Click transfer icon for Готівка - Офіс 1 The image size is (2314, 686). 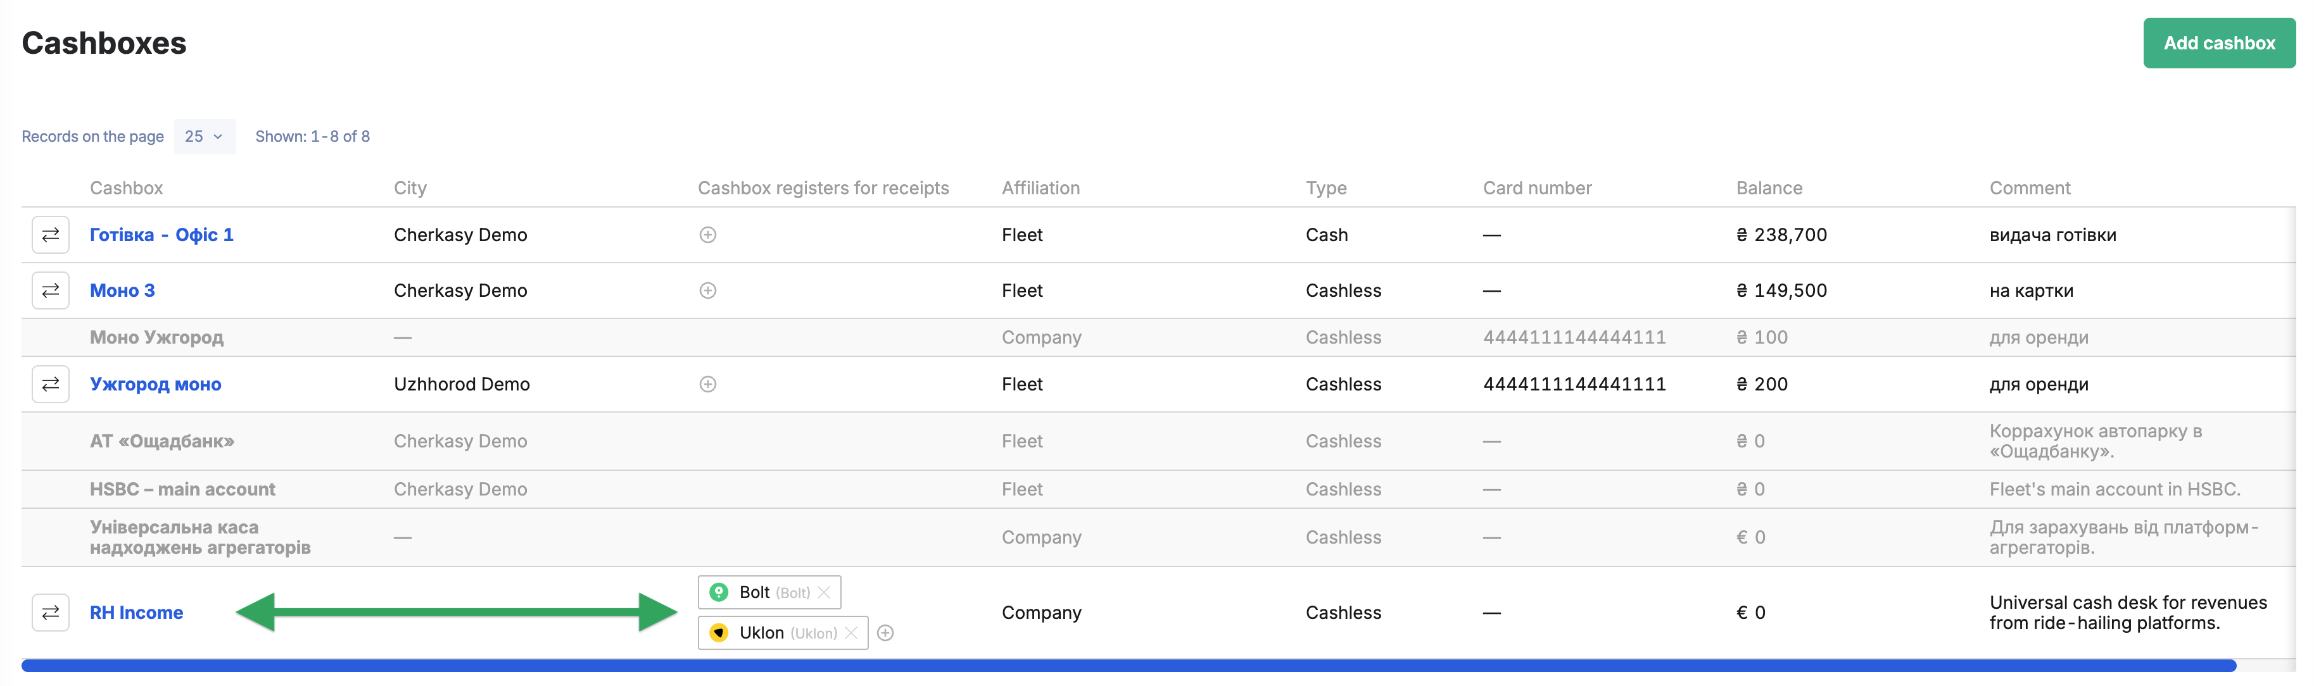tap(50, 234)
